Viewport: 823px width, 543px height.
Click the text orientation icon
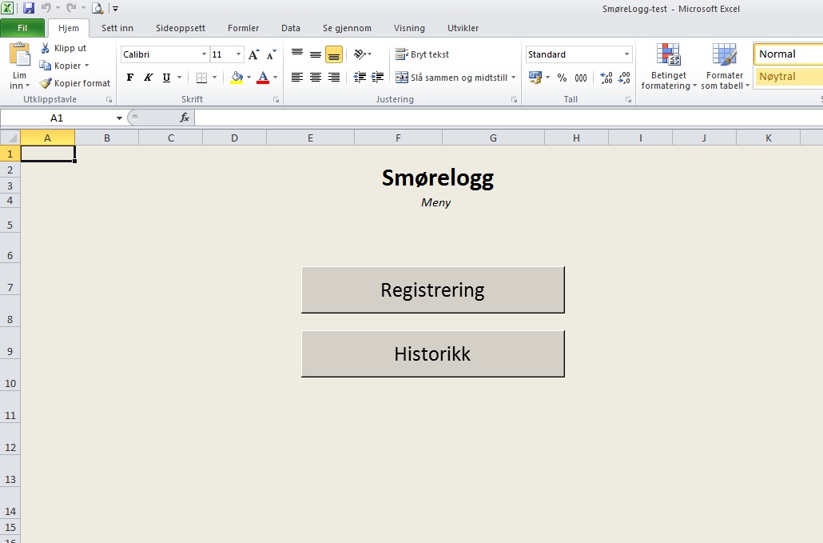pyautogui.click(x=360, y=54)
